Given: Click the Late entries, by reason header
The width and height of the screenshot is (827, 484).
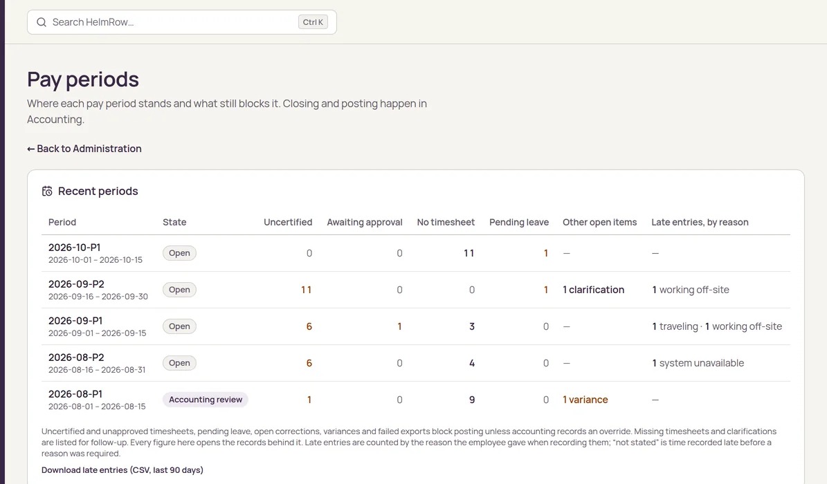Looking at the screenshot, I should pos(700,222).
